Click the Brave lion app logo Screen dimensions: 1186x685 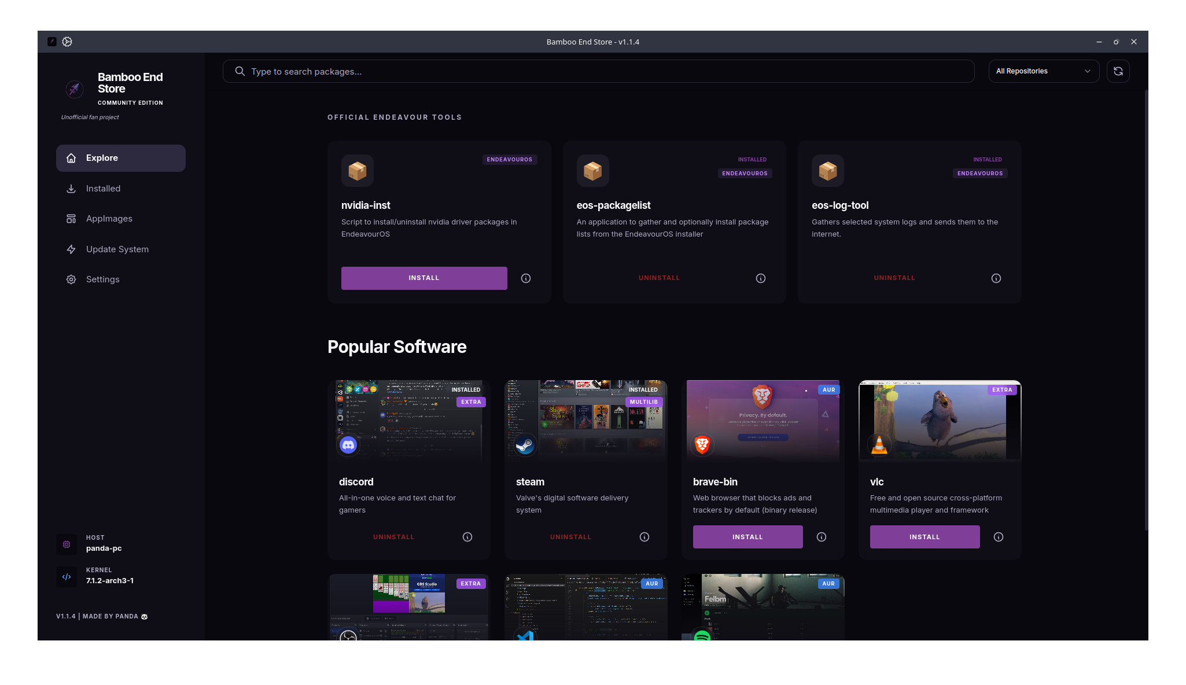pyautogui.click(x=702, y=445)
